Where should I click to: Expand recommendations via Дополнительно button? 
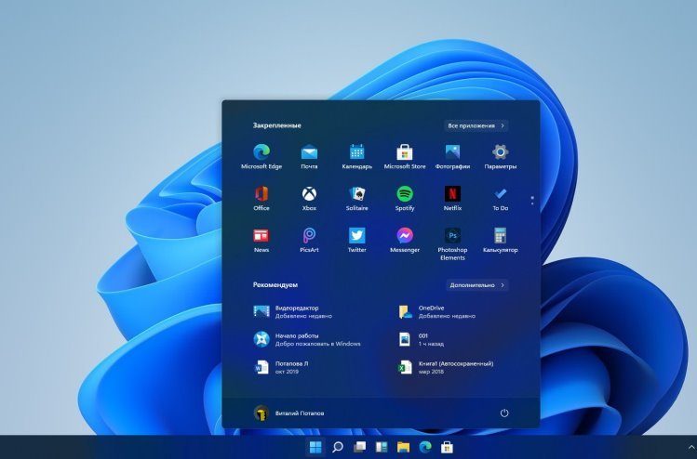(x=476, y=285)
